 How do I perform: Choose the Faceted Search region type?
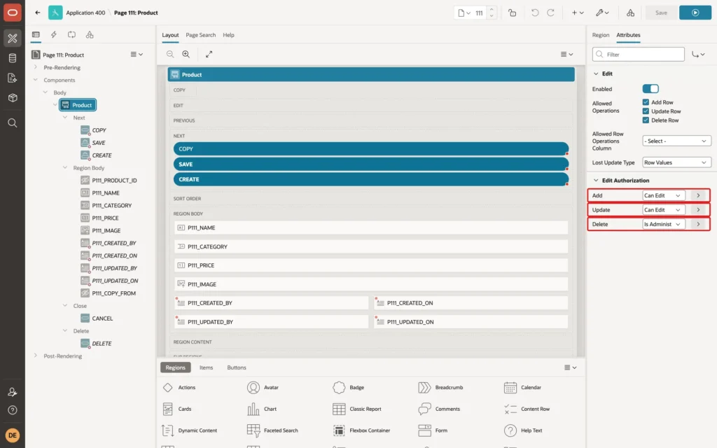272,430
